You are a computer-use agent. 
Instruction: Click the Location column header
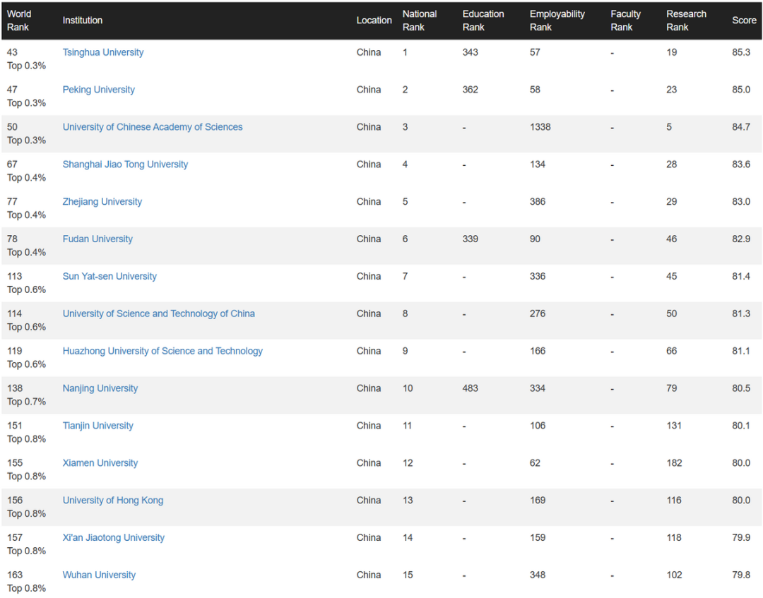374,20
